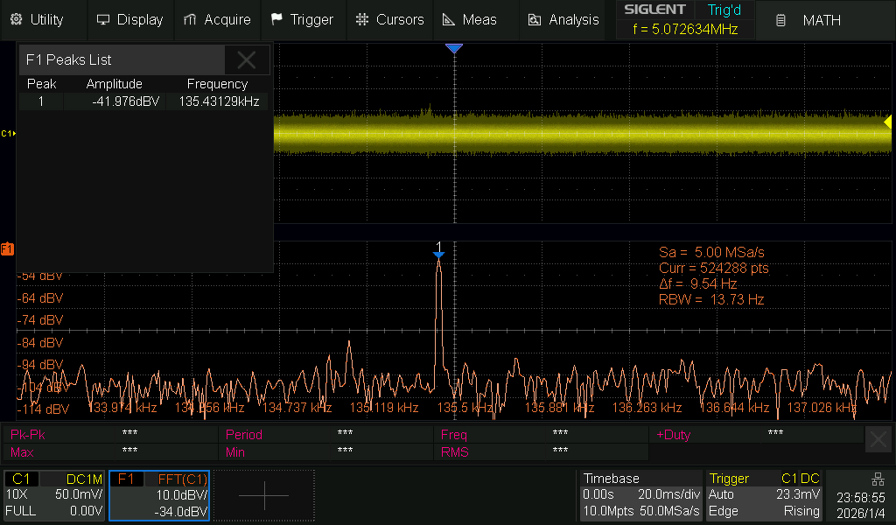
Task: Open the F1 FFT(C1) info box
Action: tap(159, 495)
